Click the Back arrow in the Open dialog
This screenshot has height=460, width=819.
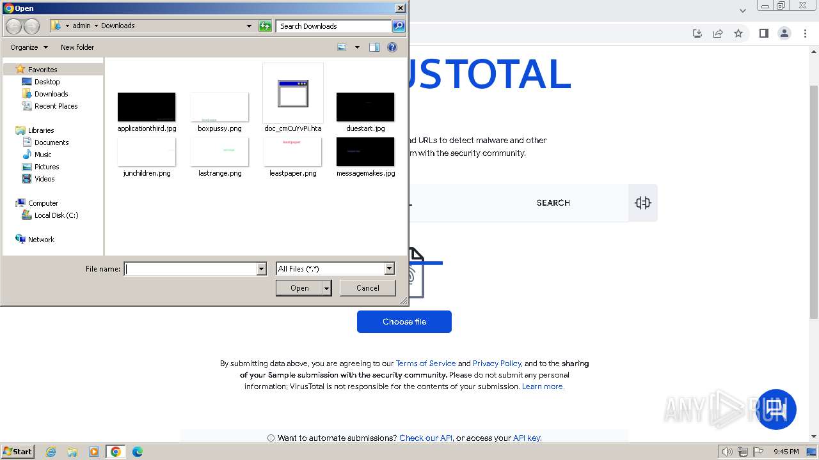pyautogui.click(x=14, y=26)
